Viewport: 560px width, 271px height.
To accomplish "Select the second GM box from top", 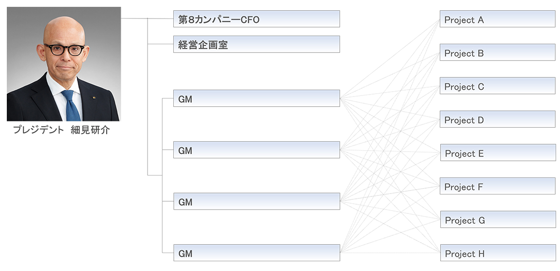I will 256,150.
